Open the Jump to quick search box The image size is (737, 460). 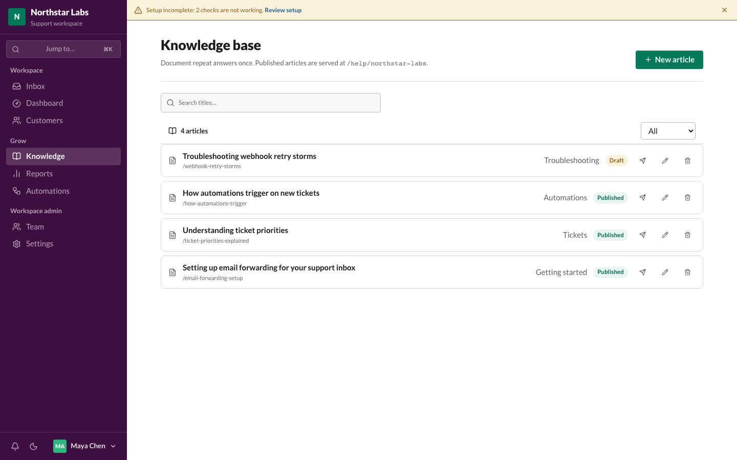(x=63, y=49)
